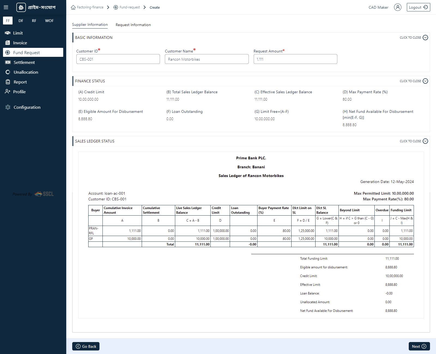Focus the Customer Name input field
The image size is (436, 354).
[207, 59]
